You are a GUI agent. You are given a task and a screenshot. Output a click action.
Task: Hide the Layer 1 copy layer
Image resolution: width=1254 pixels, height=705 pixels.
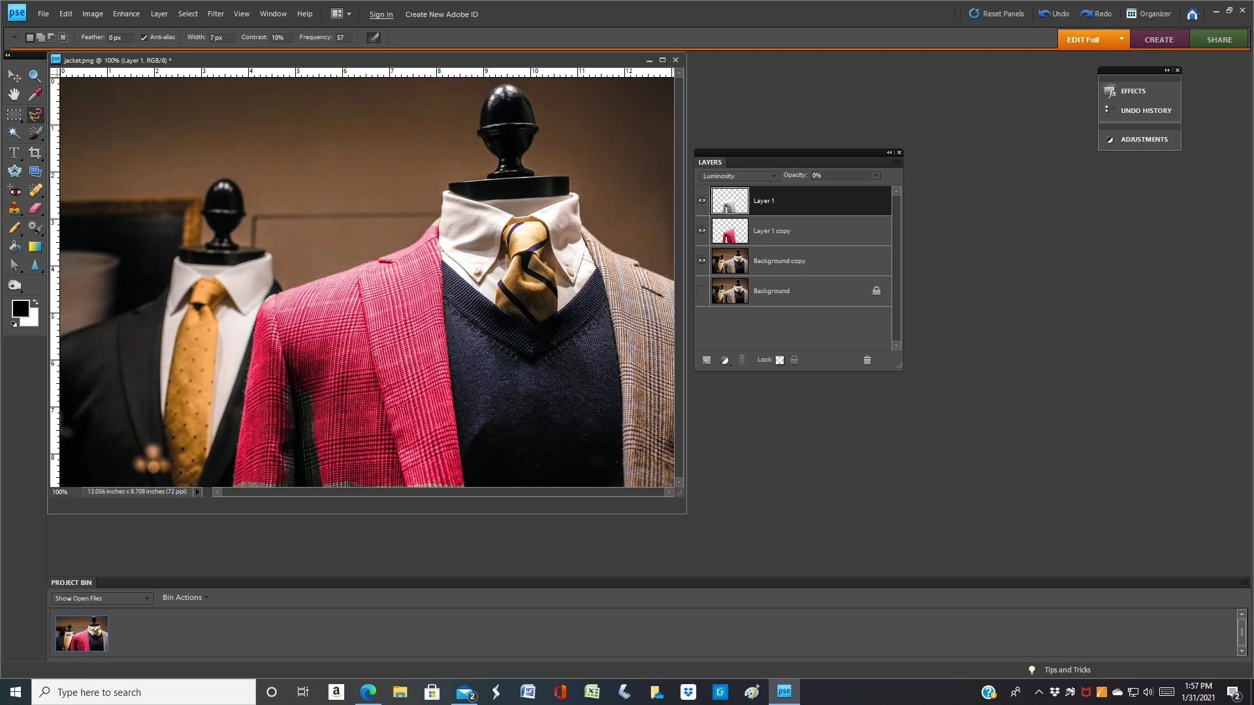pyautogui.click(x=702, y=230)
